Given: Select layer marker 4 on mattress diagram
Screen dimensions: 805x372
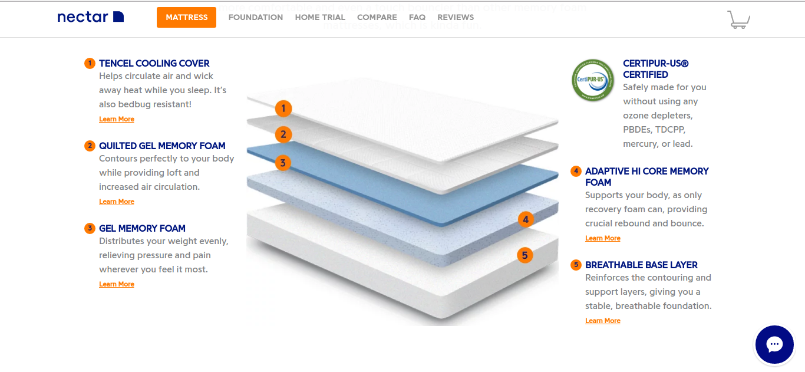Looking at the screenshot, I should pyautogui.click(x=526, y=219).
